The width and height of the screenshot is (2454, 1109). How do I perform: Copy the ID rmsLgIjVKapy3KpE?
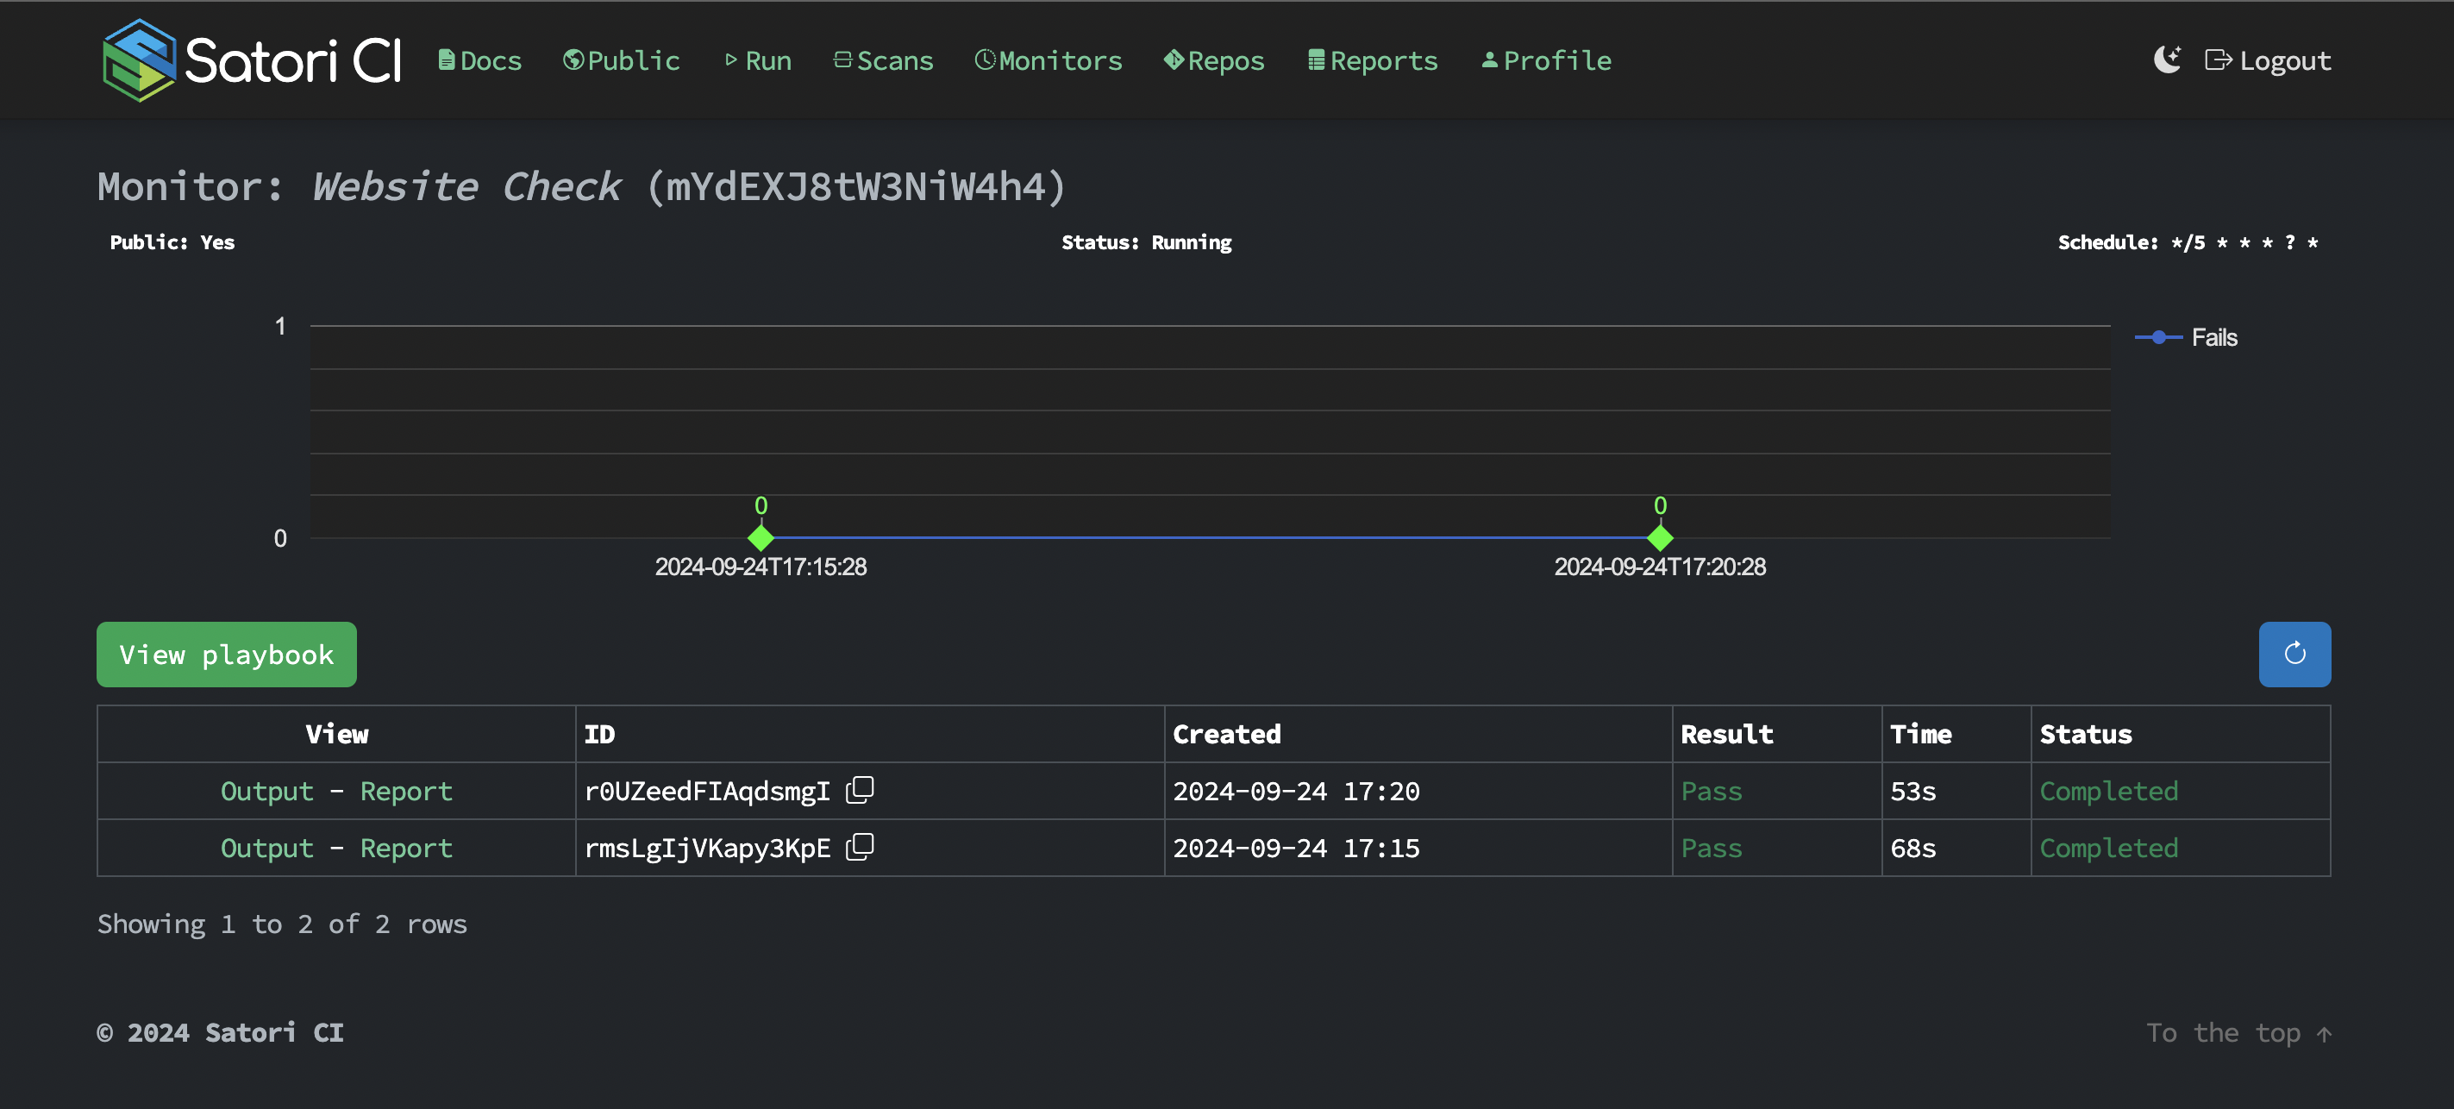(x=860, y=847)
